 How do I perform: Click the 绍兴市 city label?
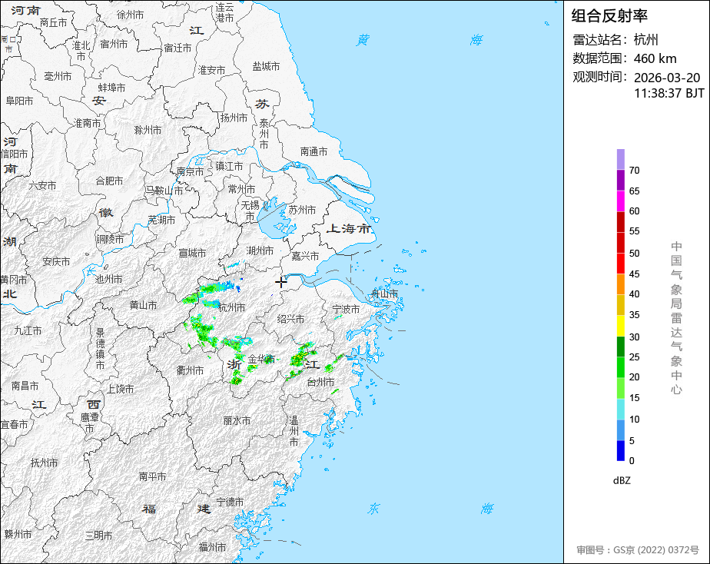click(290, 319)
